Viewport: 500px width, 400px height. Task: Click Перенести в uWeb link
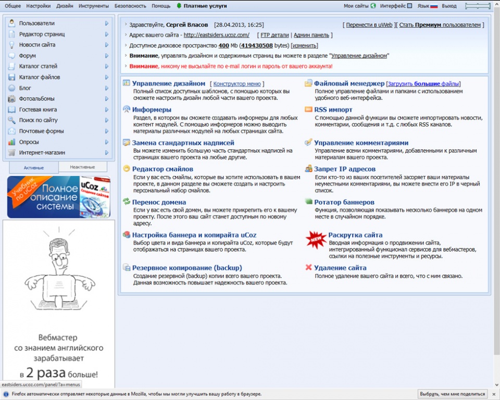pos(369,25)
